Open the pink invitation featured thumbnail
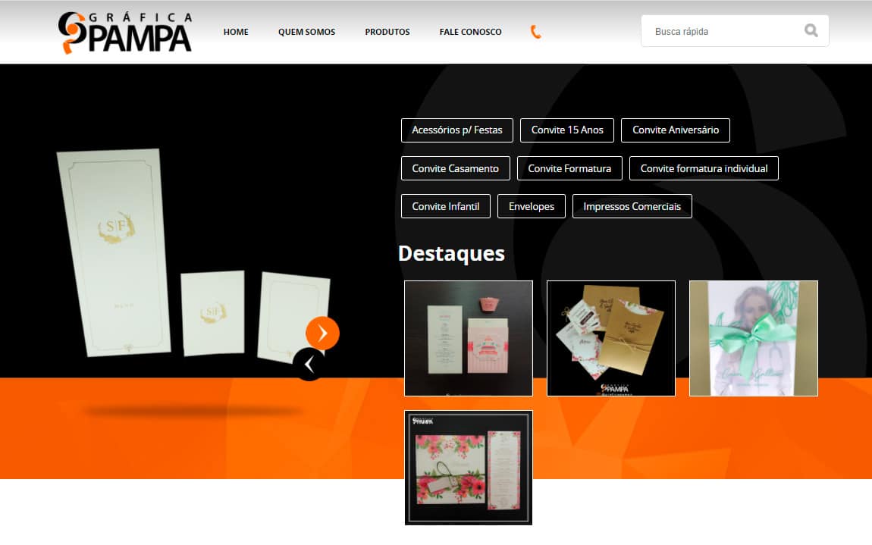Screen dimensions: 872x545 tap(469, 338)
